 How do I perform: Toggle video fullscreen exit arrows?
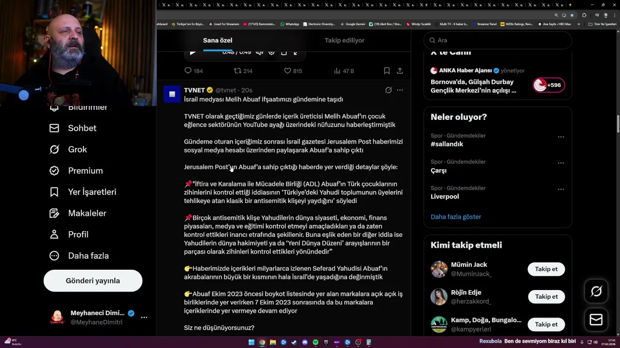click(x=295, y=52)
